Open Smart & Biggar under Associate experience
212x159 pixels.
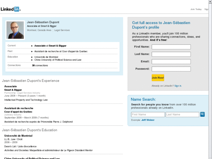[13, 90]
